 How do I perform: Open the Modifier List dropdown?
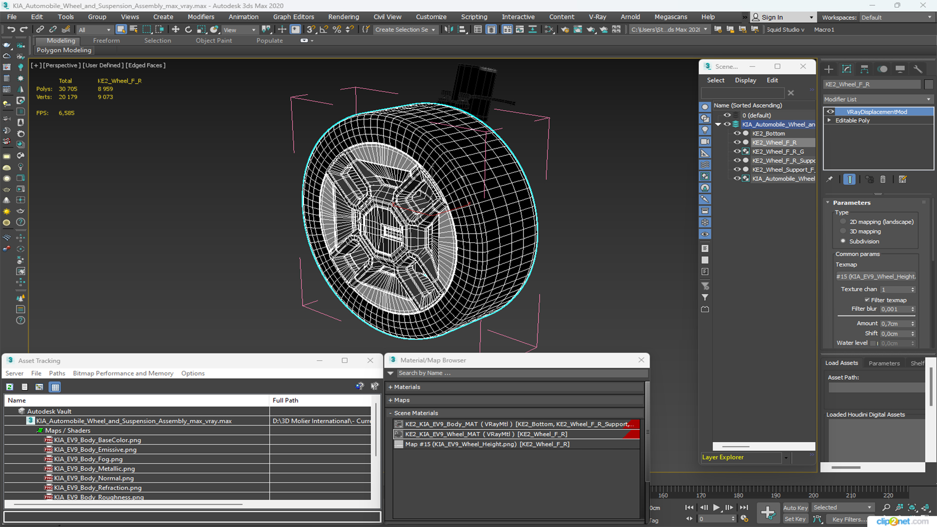pos(878,99)
